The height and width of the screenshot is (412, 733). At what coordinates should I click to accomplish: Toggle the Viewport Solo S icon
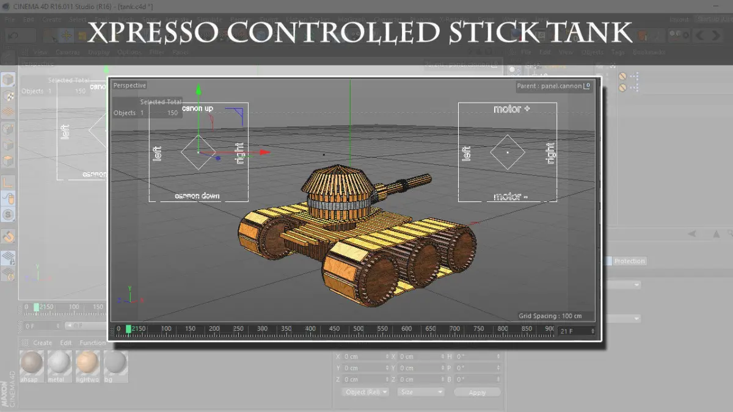[8, 215]
